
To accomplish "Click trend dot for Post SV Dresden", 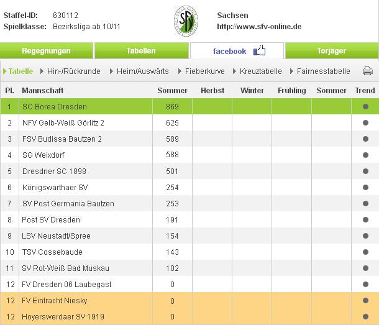I will (x=365, y=219).
